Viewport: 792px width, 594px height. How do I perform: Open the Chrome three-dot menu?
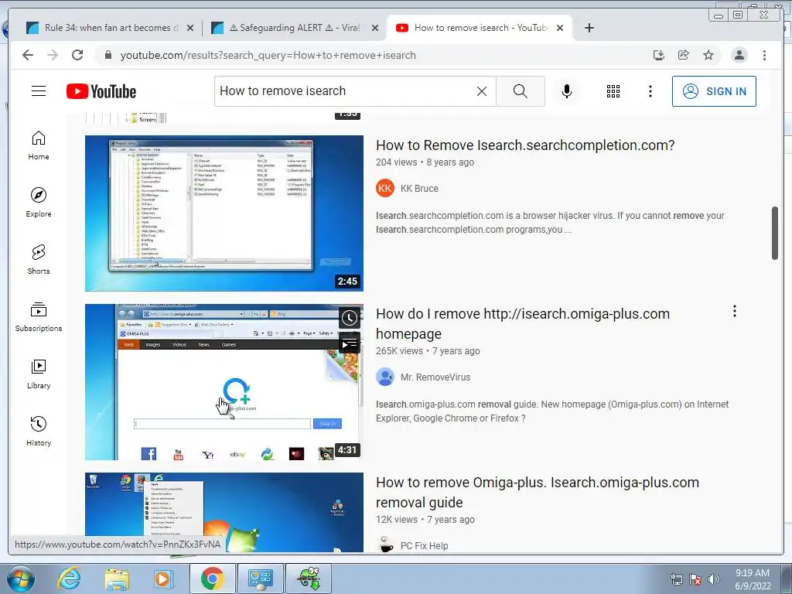click(765, 55)
